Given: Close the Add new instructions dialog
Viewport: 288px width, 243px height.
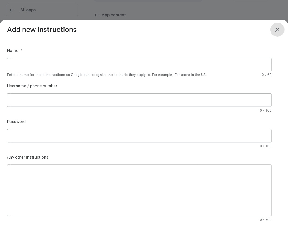Looking at the screenshot, I should (x=277, y=30).
